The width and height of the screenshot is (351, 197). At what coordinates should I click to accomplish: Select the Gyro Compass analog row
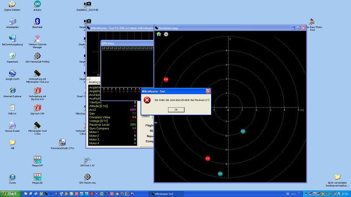pos(113,128)
